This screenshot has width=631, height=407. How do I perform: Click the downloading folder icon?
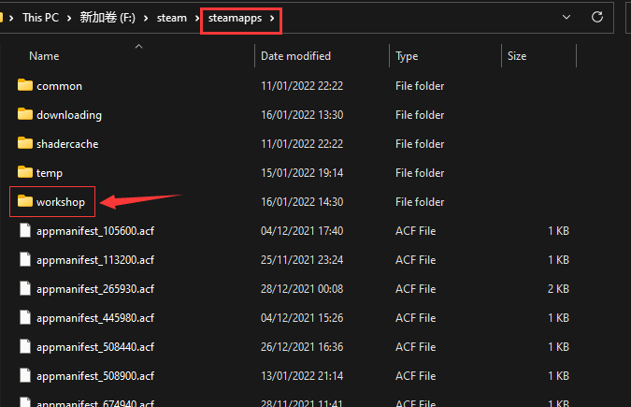(x=25, y=114)
